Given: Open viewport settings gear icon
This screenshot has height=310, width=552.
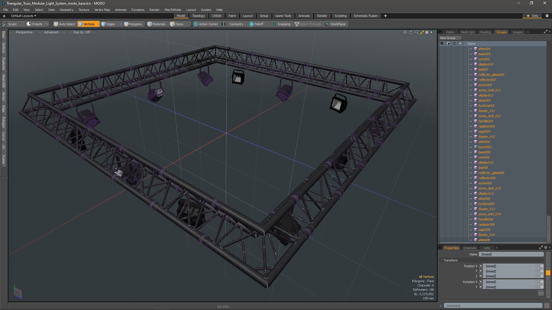Looking at the screenshot, I should point(427,32).
